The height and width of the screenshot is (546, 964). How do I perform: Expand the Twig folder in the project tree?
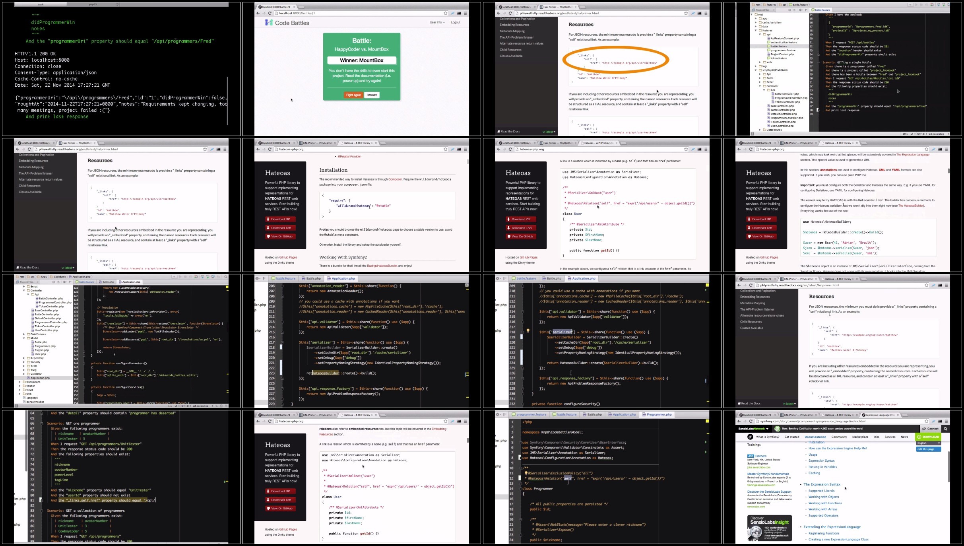point(24,370)
